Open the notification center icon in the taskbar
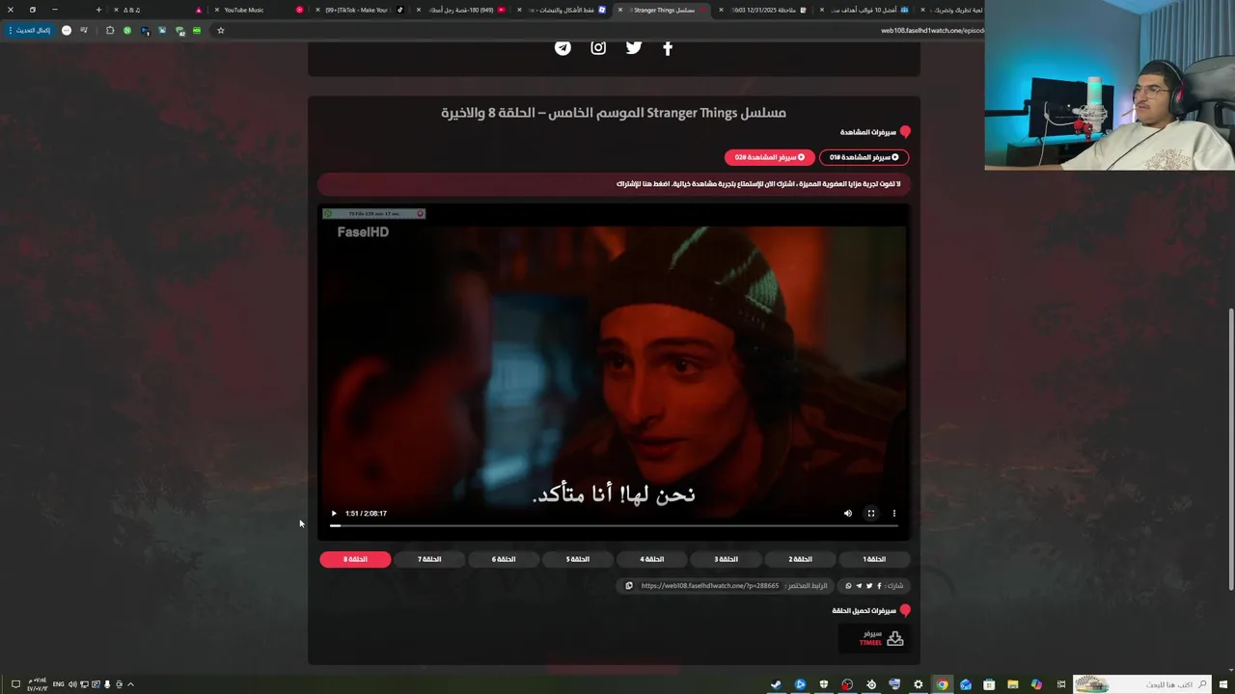This screenshot has width=1235, height=694. [x=15, y=684]
